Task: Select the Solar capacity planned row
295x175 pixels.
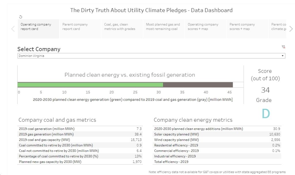Action: coord(217,134)
